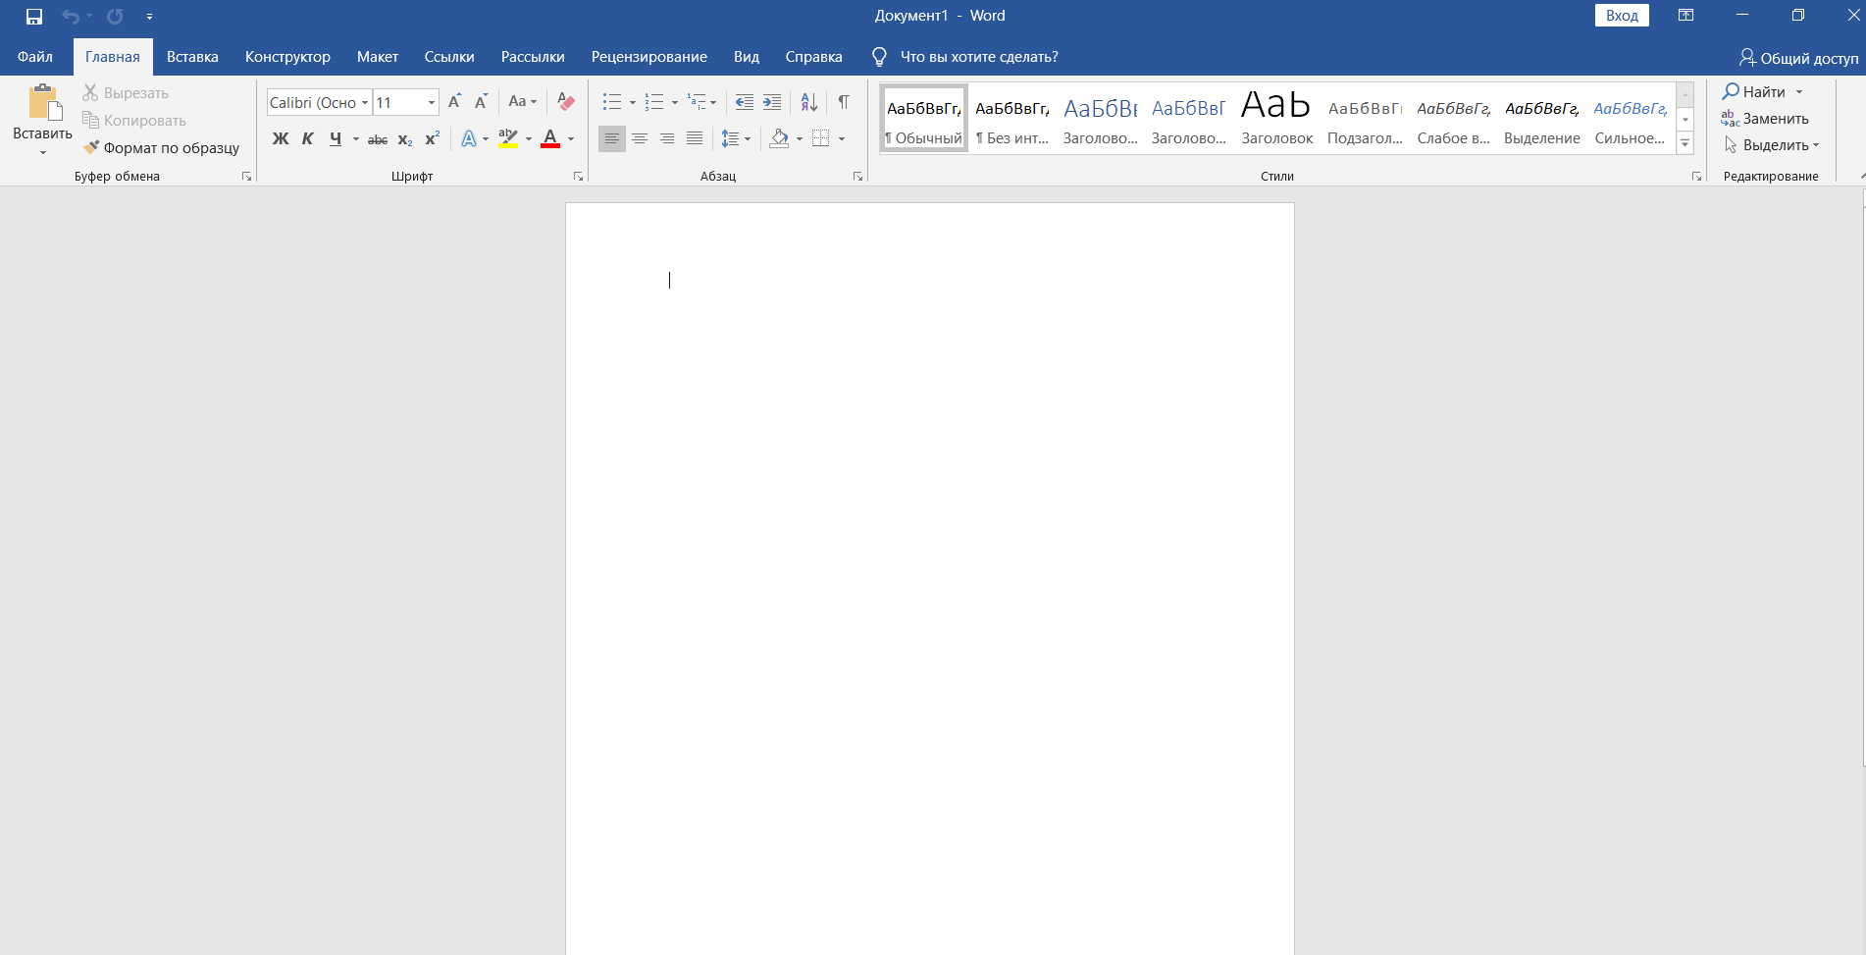Apply red font color (A)

click(550, 138)
